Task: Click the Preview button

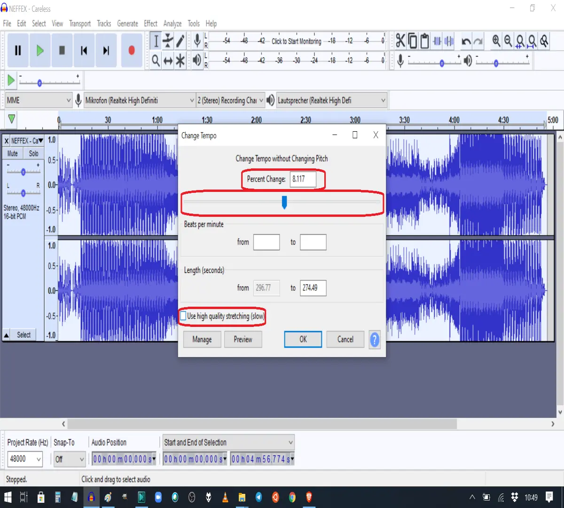Action: [x=243, y=339]
